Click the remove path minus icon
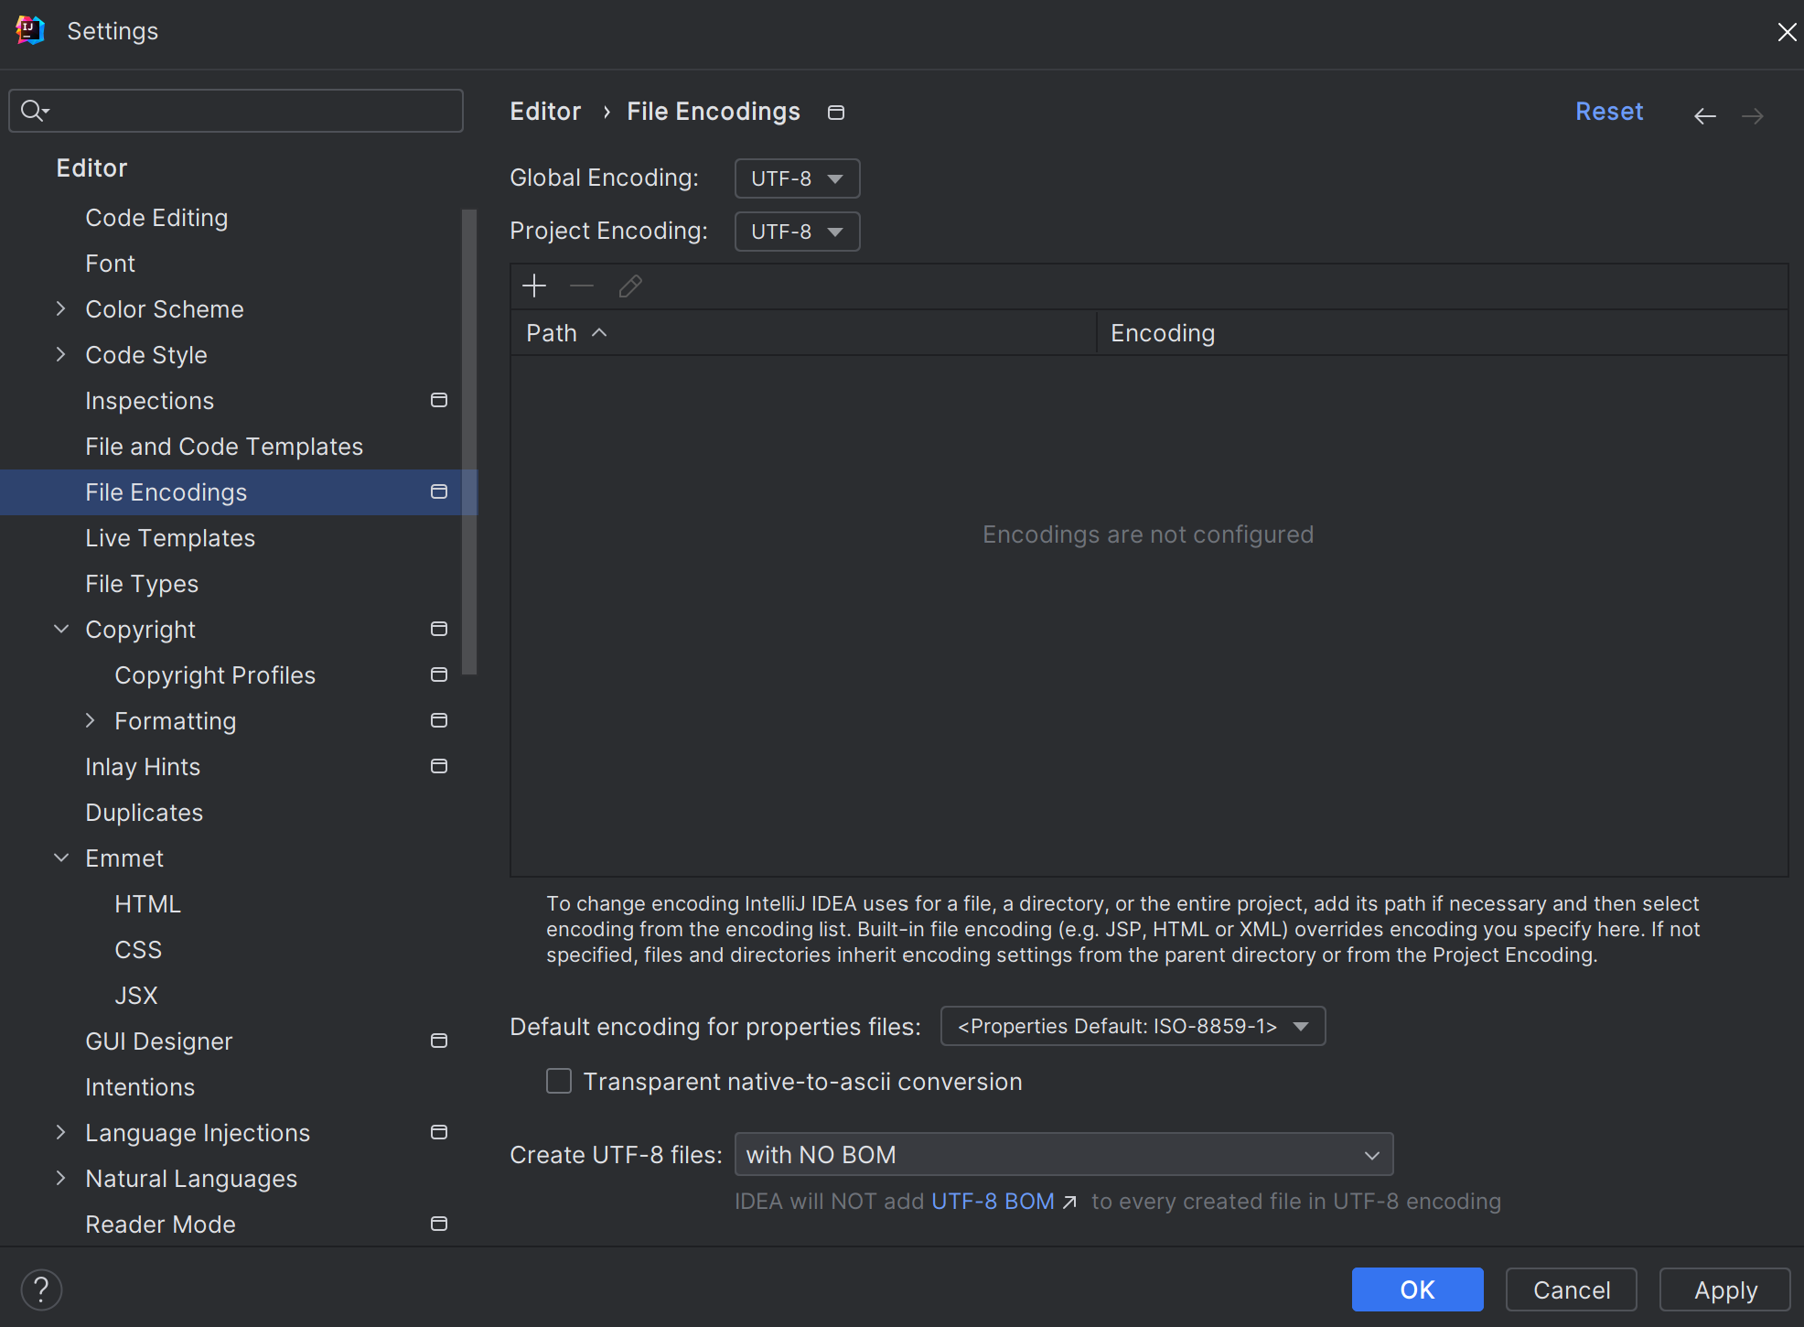 click(582, 286)
